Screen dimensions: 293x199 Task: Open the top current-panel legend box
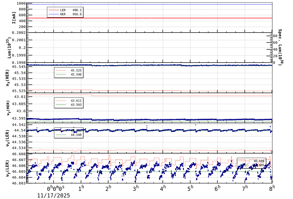click(65, 12)
